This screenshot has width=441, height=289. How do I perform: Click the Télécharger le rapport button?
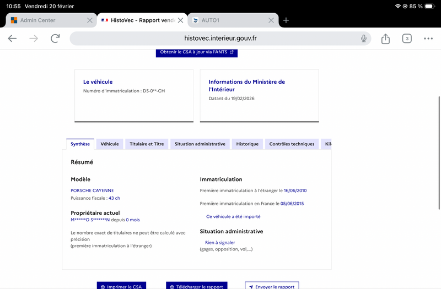(197, 286)
